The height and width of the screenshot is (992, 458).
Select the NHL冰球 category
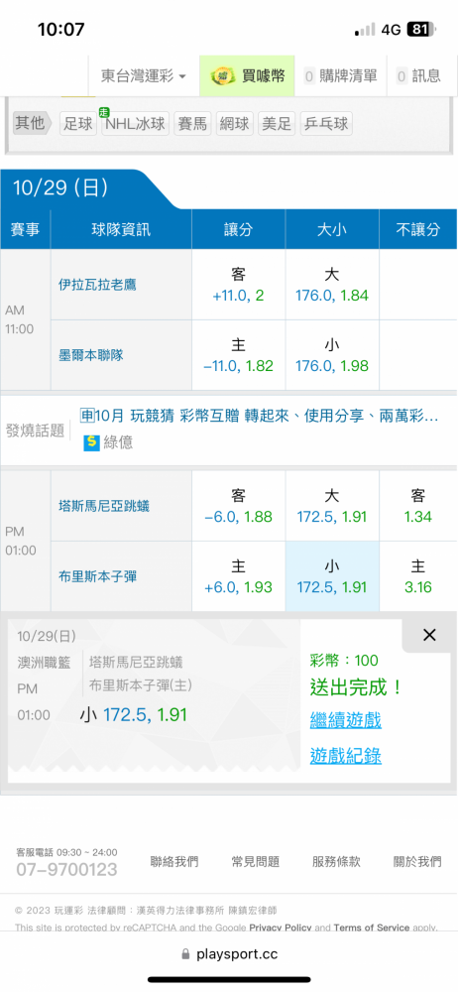click(135, 123)
